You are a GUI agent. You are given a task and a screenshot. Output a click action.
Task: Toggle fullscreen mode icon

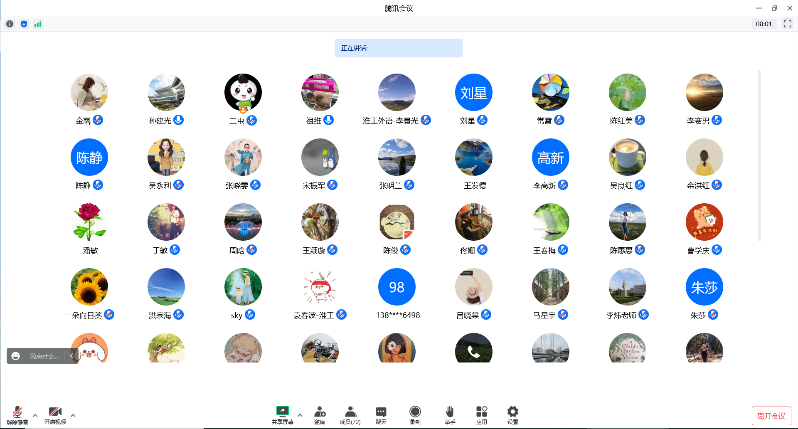coord(787,24)
